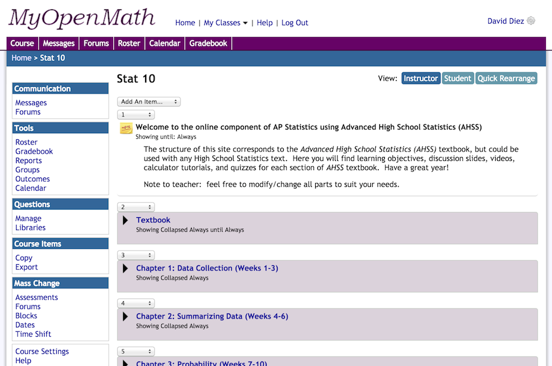Click "Showing Collapsed Always until Always" text
Image resolution: width=552 pixels, height=366 pixels.
click(x=190, y=230)
